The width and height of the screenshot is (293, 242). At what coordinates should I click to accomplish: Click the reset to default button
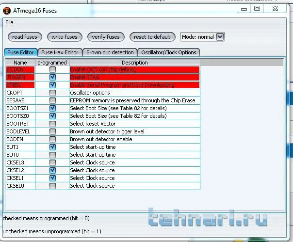coord(152,37)
